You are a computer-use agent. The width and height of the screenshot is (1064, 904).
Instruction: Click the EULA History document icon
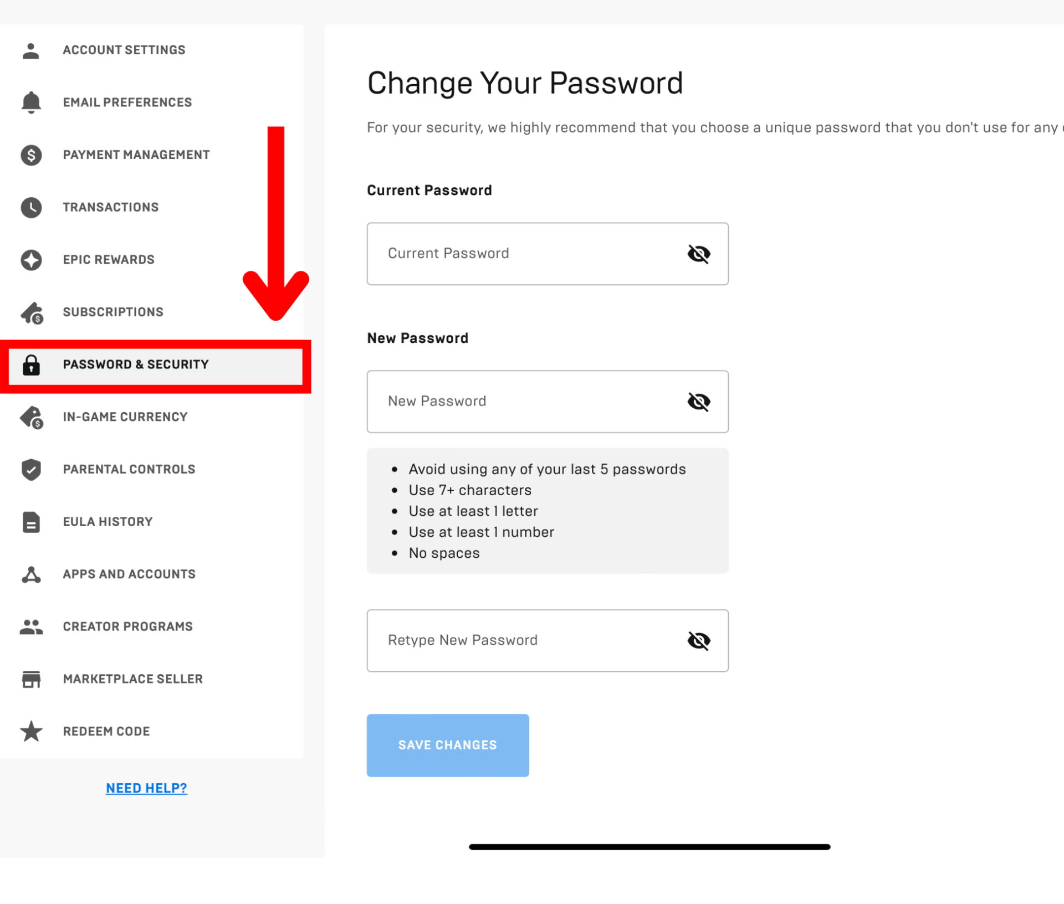point(31,522)
